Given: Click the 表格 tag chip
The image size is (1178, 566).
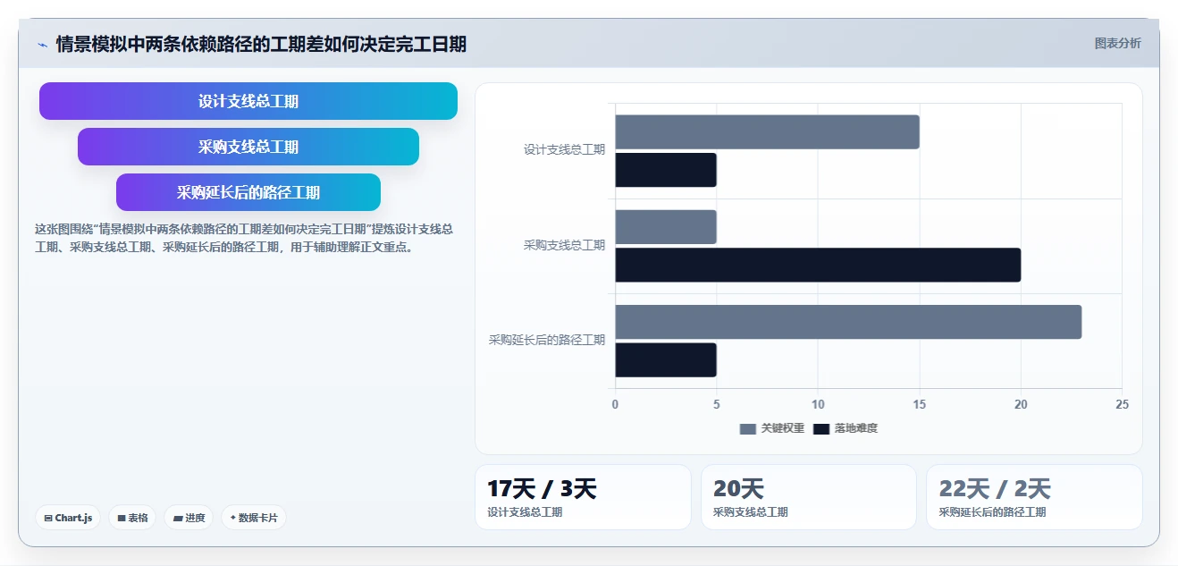Looking at the screenshot, I should pyautogui.click(x=132, y=518).
